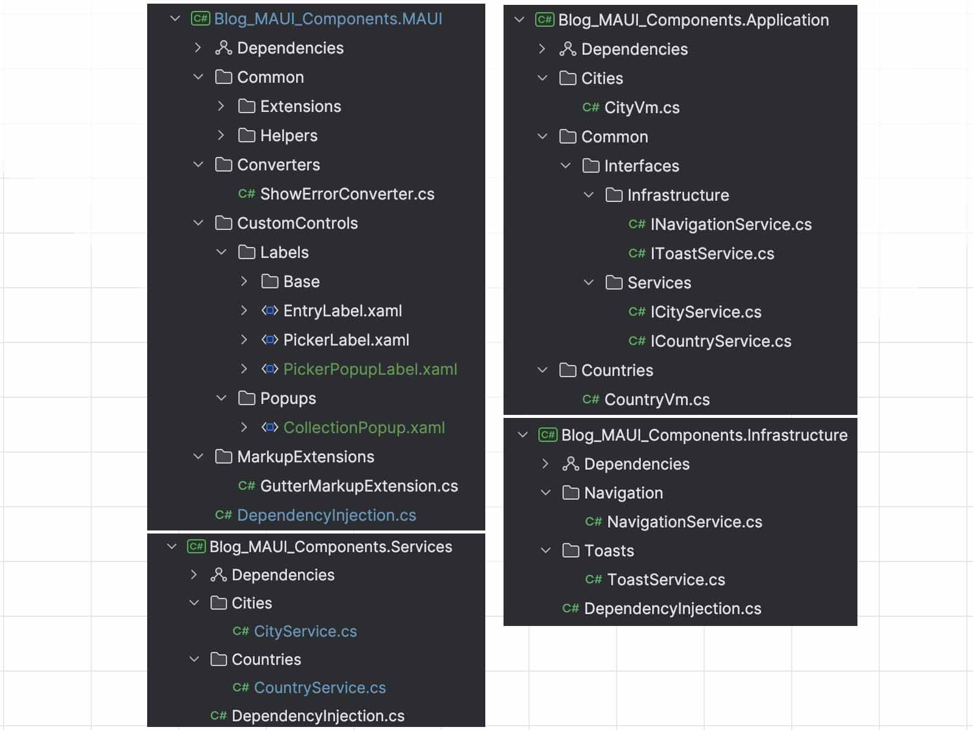Click the C# icon next to ShowErrorConverter.cs

click(x=246, y=194)
